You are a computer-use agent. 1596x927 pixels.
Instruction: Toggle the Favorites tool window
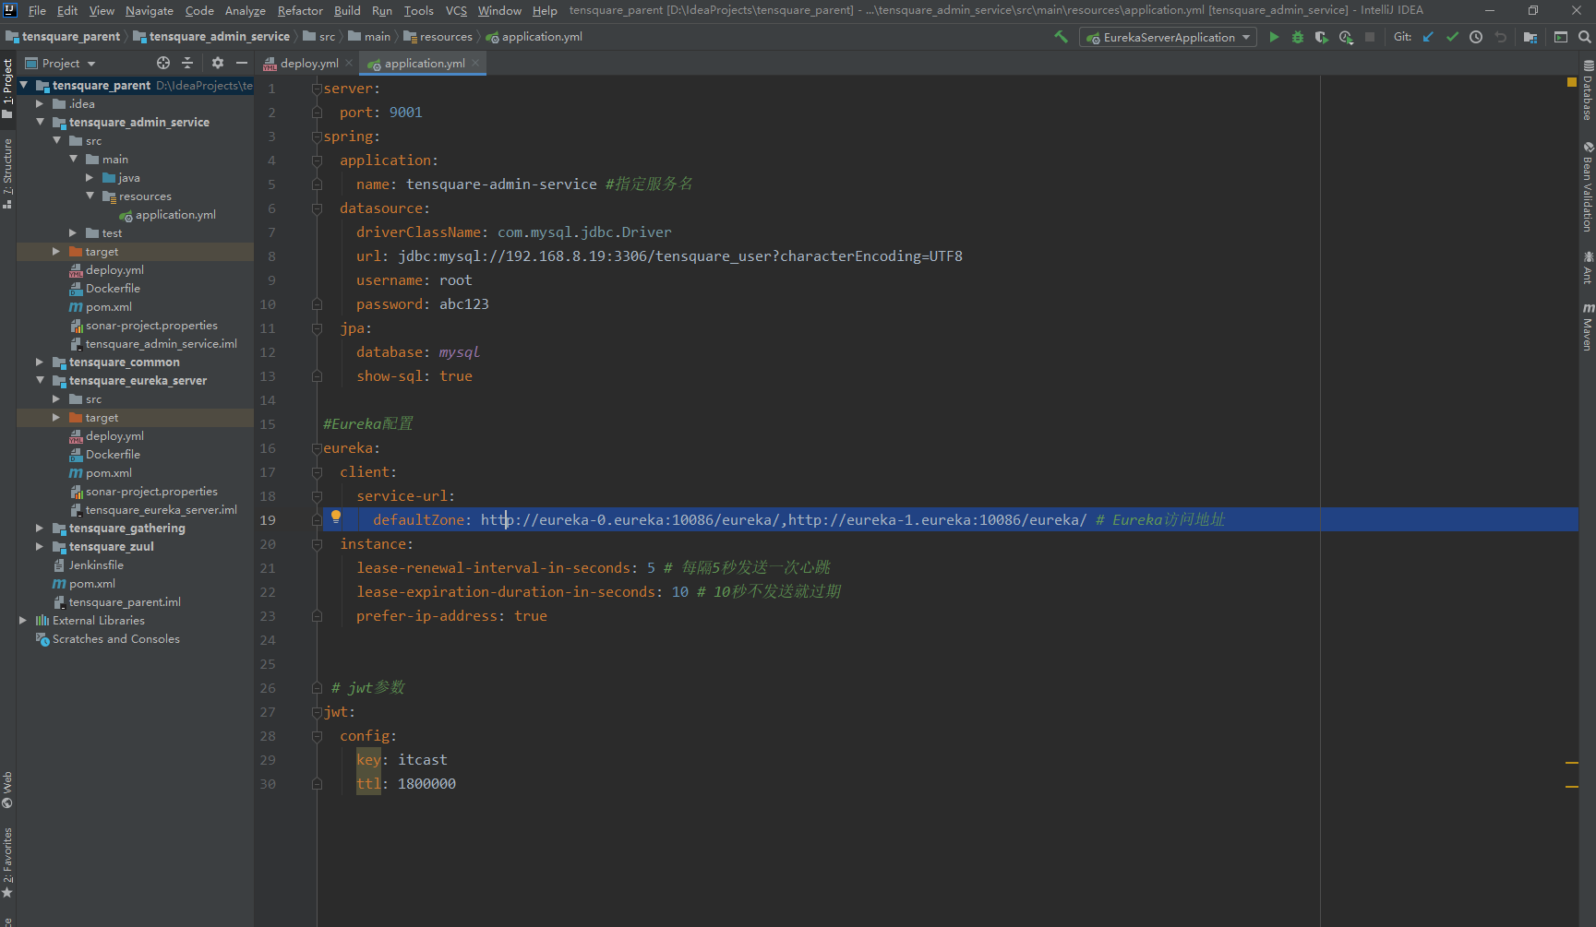click(x=7, y=862)
